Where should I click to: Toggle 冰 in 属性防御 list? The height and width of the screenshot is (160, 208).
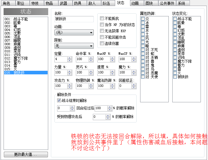(x=143, y=23)
